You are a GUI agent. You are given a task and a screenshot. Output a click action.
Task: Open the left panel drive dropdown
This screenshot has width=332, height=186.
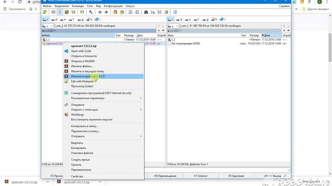(x=49, y=26)
